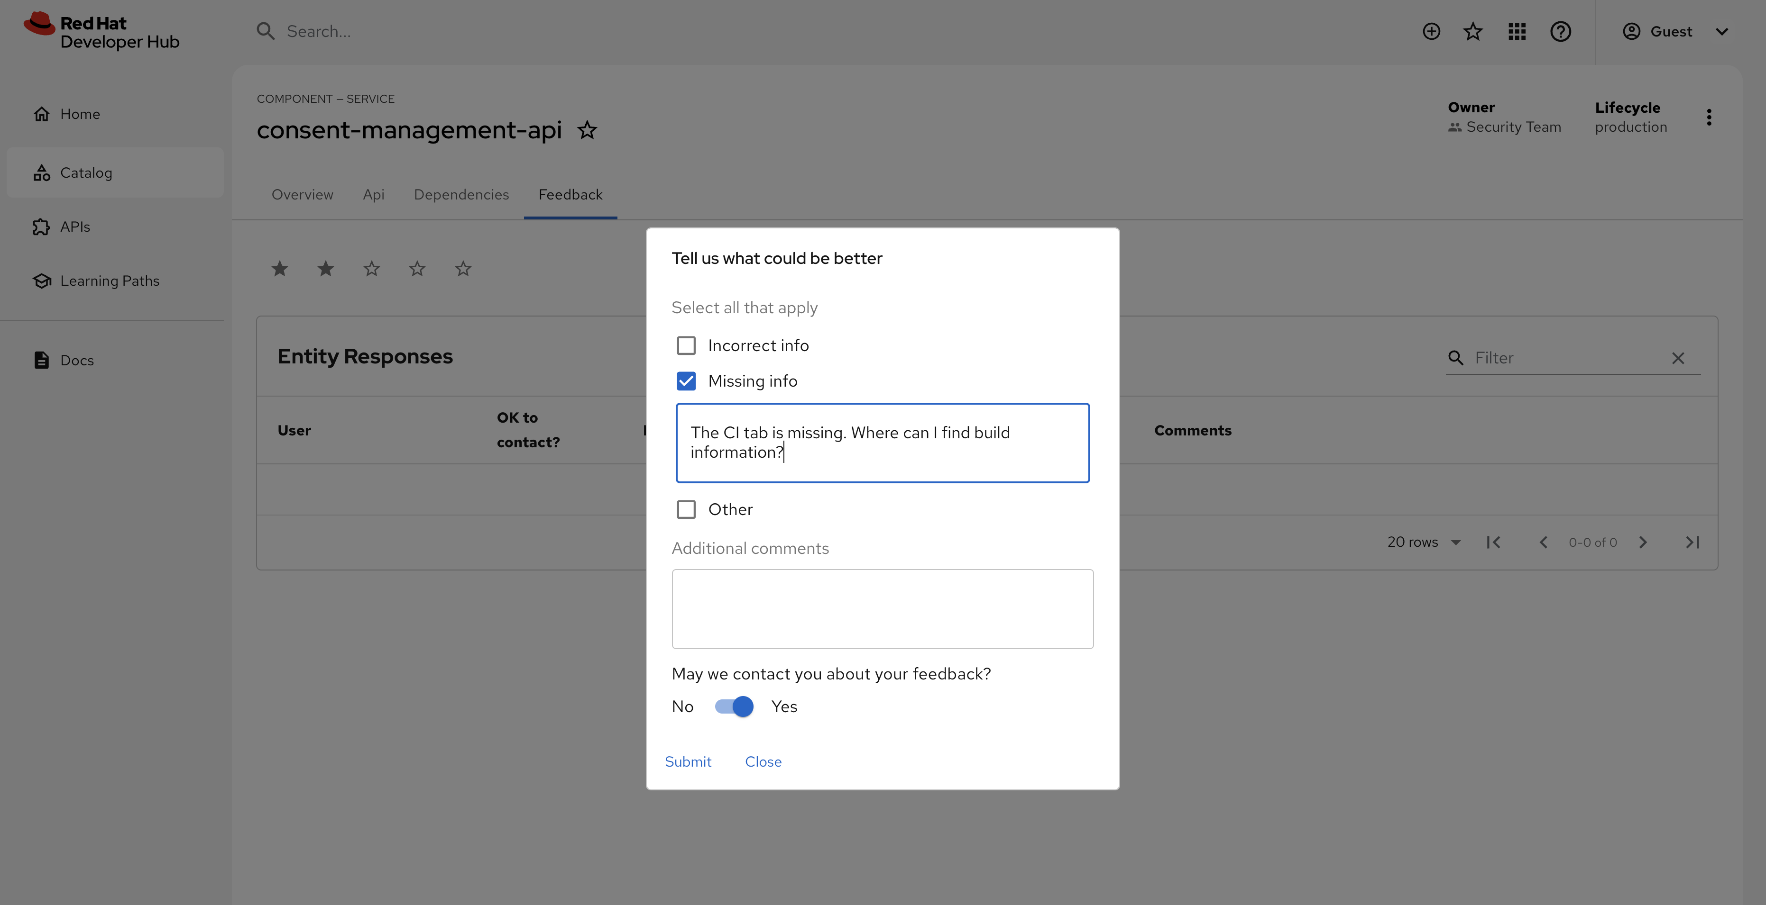Submit the feedback form
This screenshot has width=1766, height=905.
coord(688,761)
